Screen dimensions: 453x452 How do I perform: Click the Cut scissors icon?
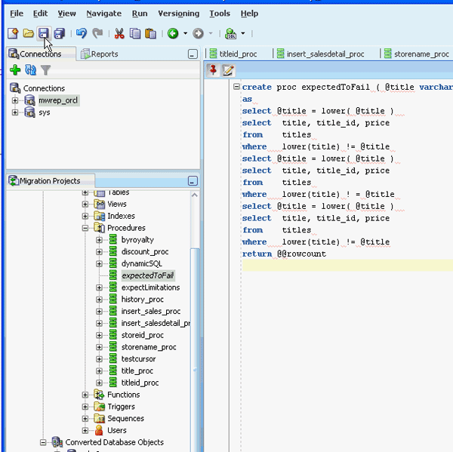[119, 33]
